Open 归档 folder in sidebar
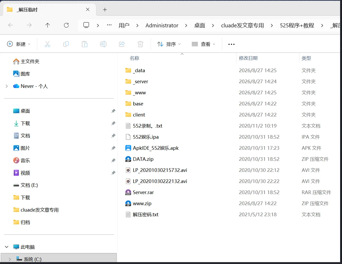 pos(22,222)
